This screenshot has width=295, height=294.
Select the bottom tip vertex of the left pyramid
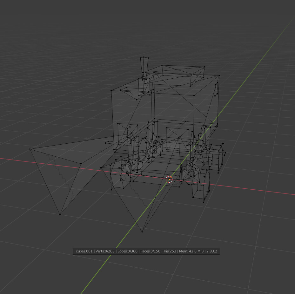click(60, 214)
